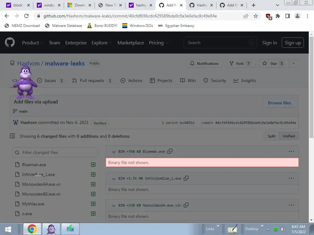Click the GitHub search field
The image size is (314, 235).
pos(220,43)
